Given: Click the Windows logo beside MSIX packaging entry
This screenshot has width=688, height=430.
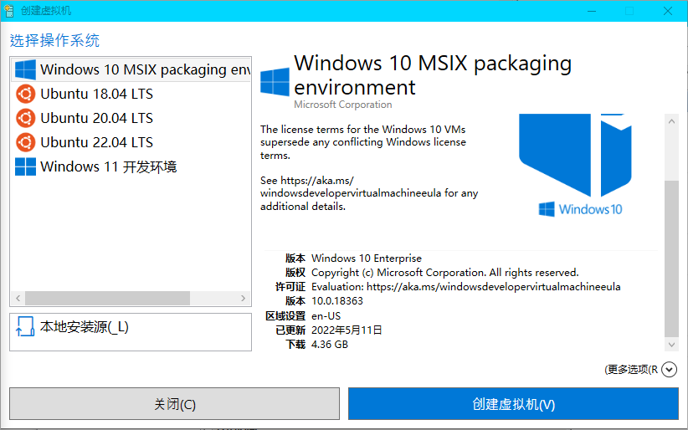Looking at the screenshot, I should point(25,69).
